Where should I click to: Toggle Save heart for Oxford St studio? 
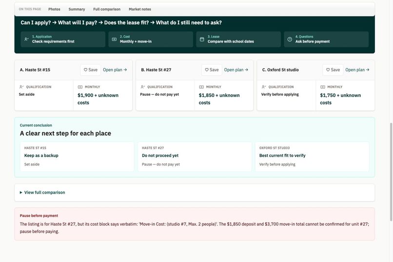[x=333, y=70]
